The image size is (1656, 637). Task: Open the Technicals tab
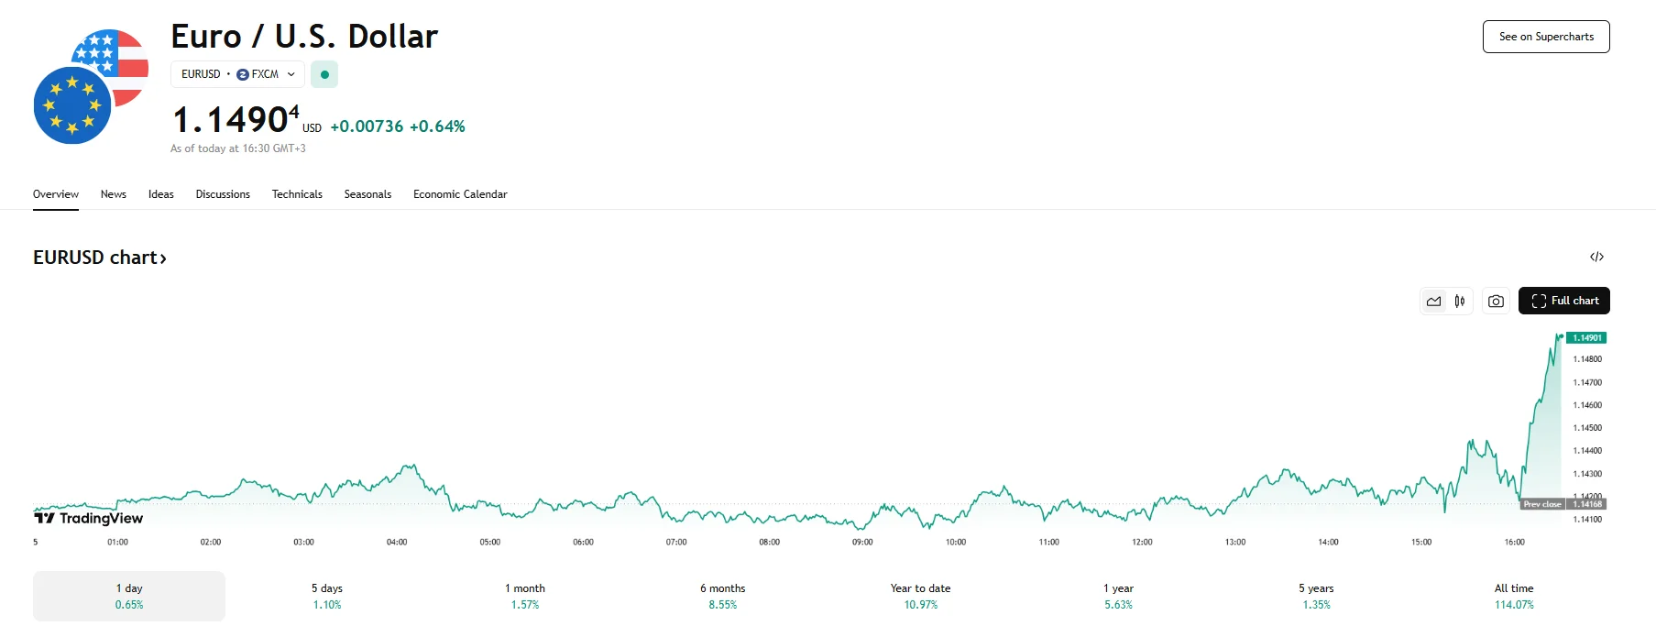point(297,194)
